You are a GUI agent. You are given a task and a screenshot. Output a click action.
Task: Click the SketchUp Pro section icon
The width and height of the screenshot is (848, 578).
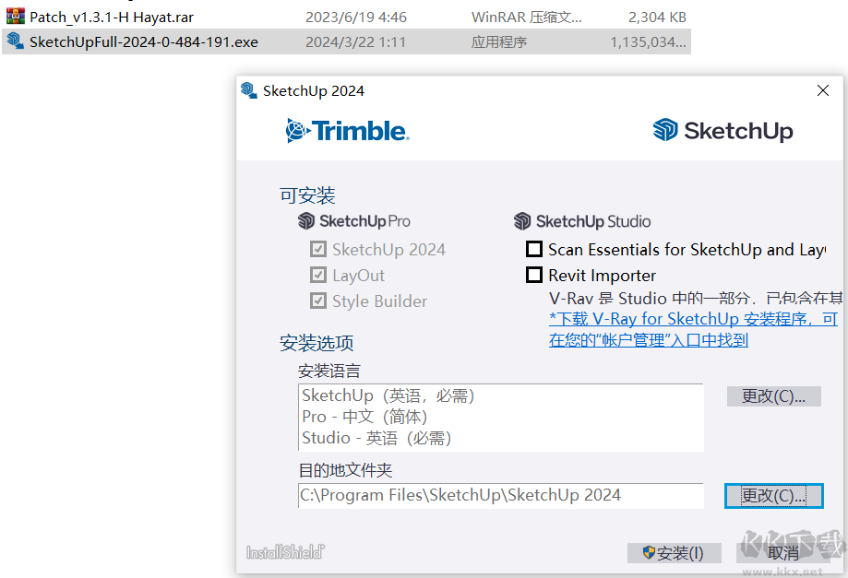[306, 221]
